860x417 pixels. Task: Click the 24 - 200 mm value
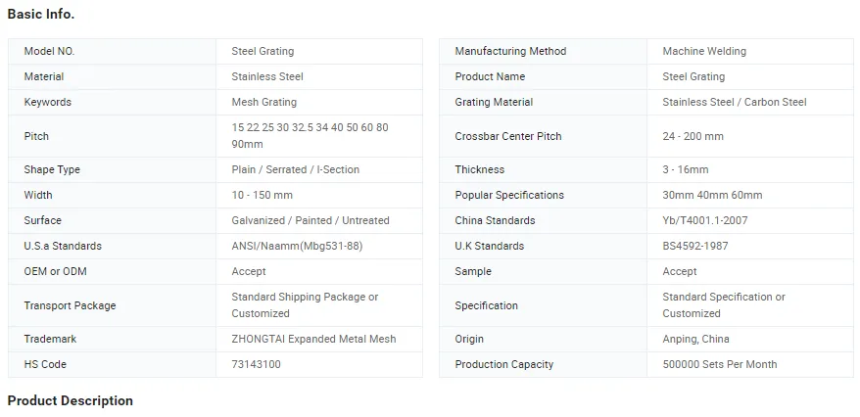pyautogui.click(x=693, y=137)
